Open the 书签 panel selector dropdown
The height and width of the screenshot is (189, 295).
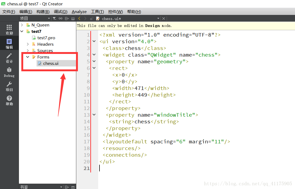61,187
